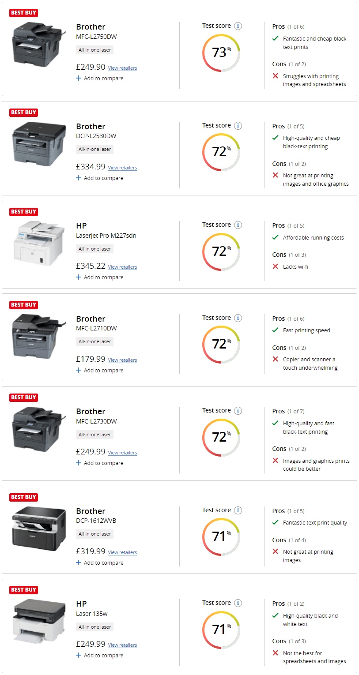Click info icon beside Brother MFC-L2730DW test score
Image resolution: width=359 pixels, height=675 pixels.
click(238, 411)
